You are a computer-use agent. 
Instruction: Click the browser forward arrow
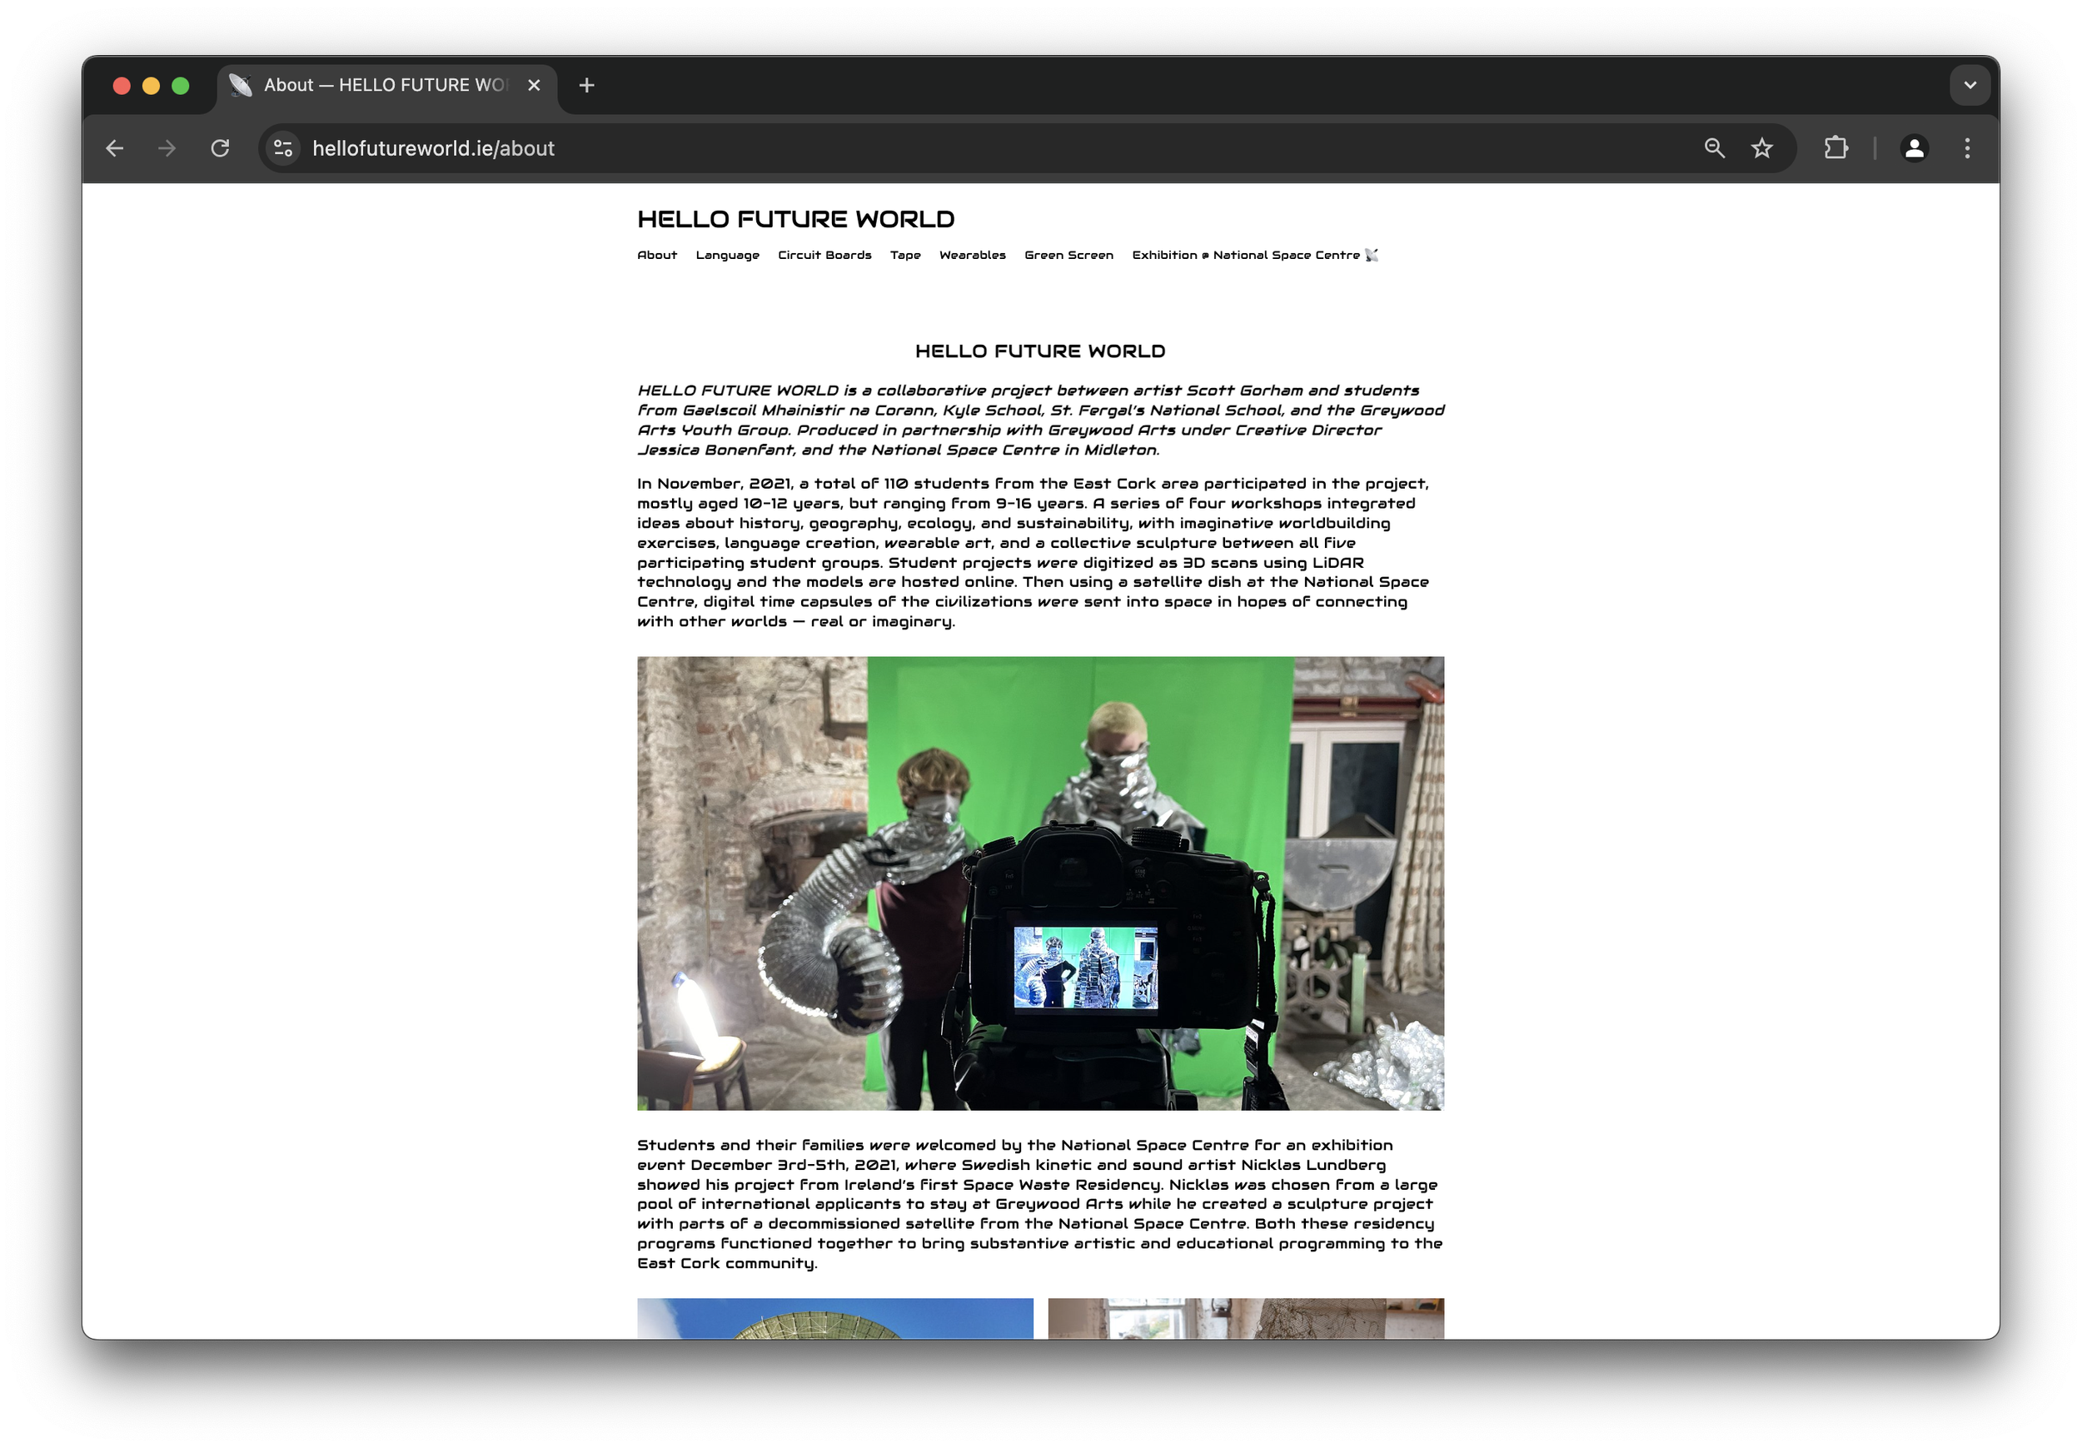click(167, 149)
